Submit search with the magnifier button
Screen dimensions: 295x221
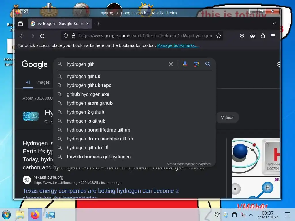(x=208, y=64)
